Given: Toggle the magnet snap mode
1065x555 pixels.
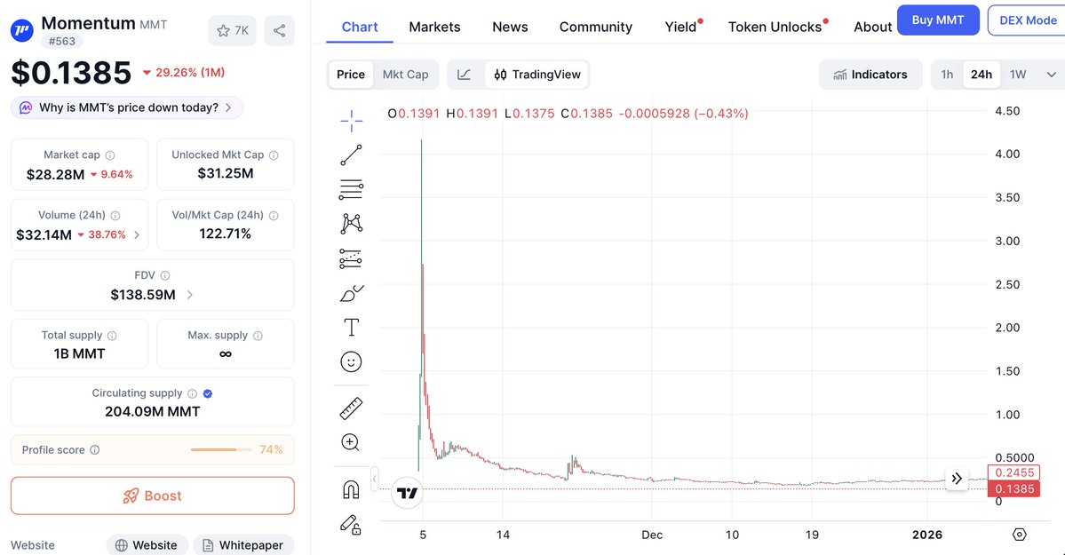Looking at the screenshot, I should coord(352,489).
